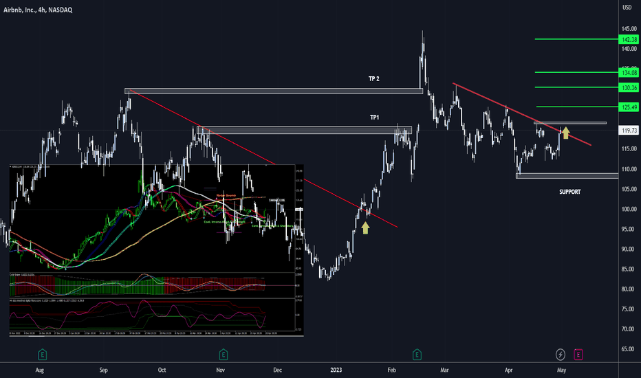Click the Airbnb, Inc., 4h, NASDAQ title
Image resolution: width=641 pixels, height=378 pixels.
pyautogui.click(x=38, y=10)
